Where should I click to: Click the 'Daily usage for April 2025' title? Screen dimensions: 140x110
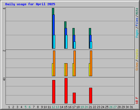[30, 4]
